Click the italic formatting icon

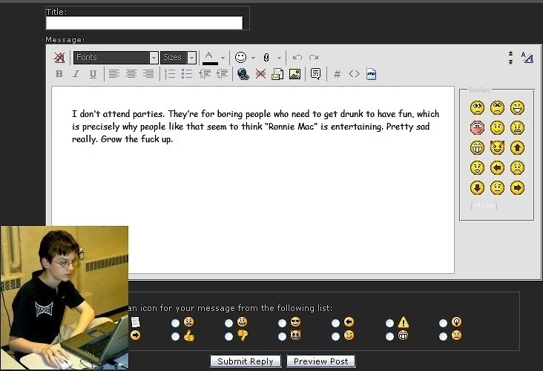click(x=76, y=74)
